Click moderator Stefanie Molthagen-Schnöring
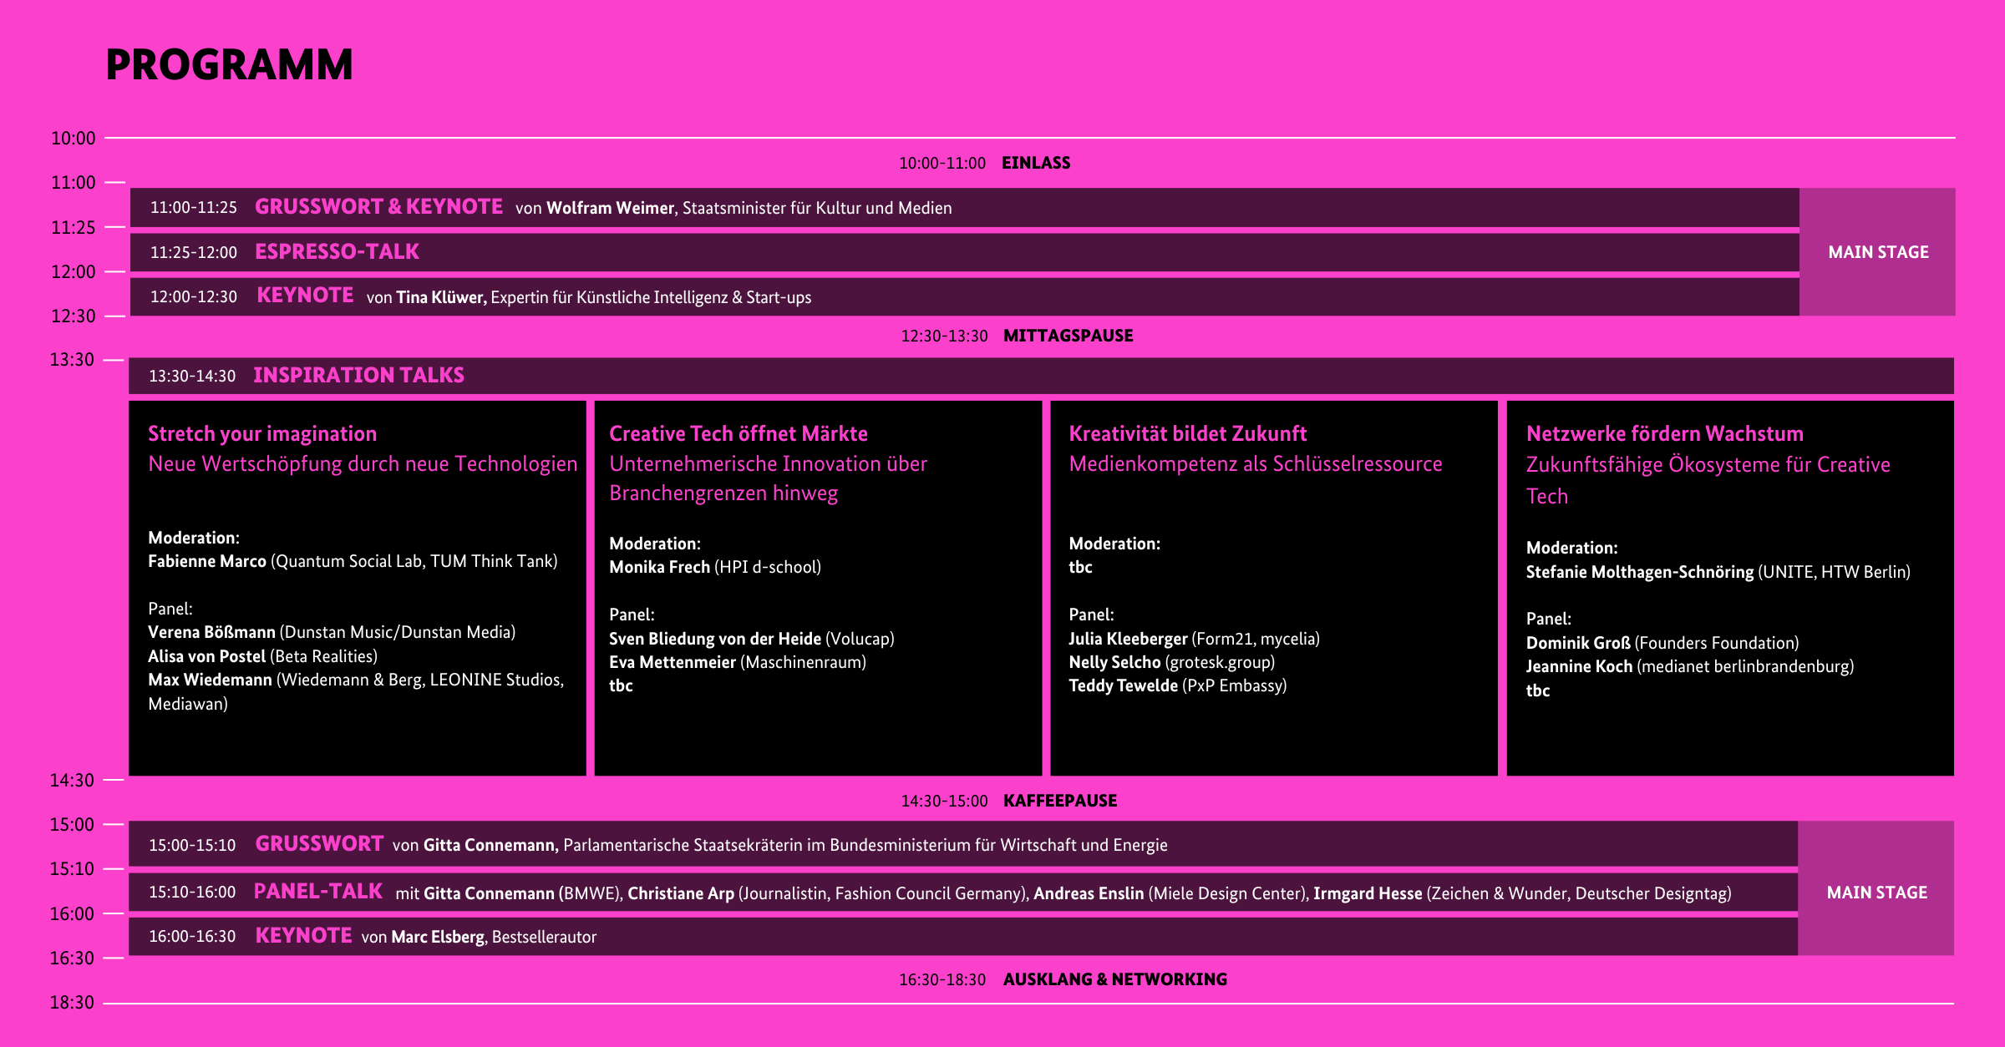This screenshot has height=1047, width=2005. coord(1639,572)
